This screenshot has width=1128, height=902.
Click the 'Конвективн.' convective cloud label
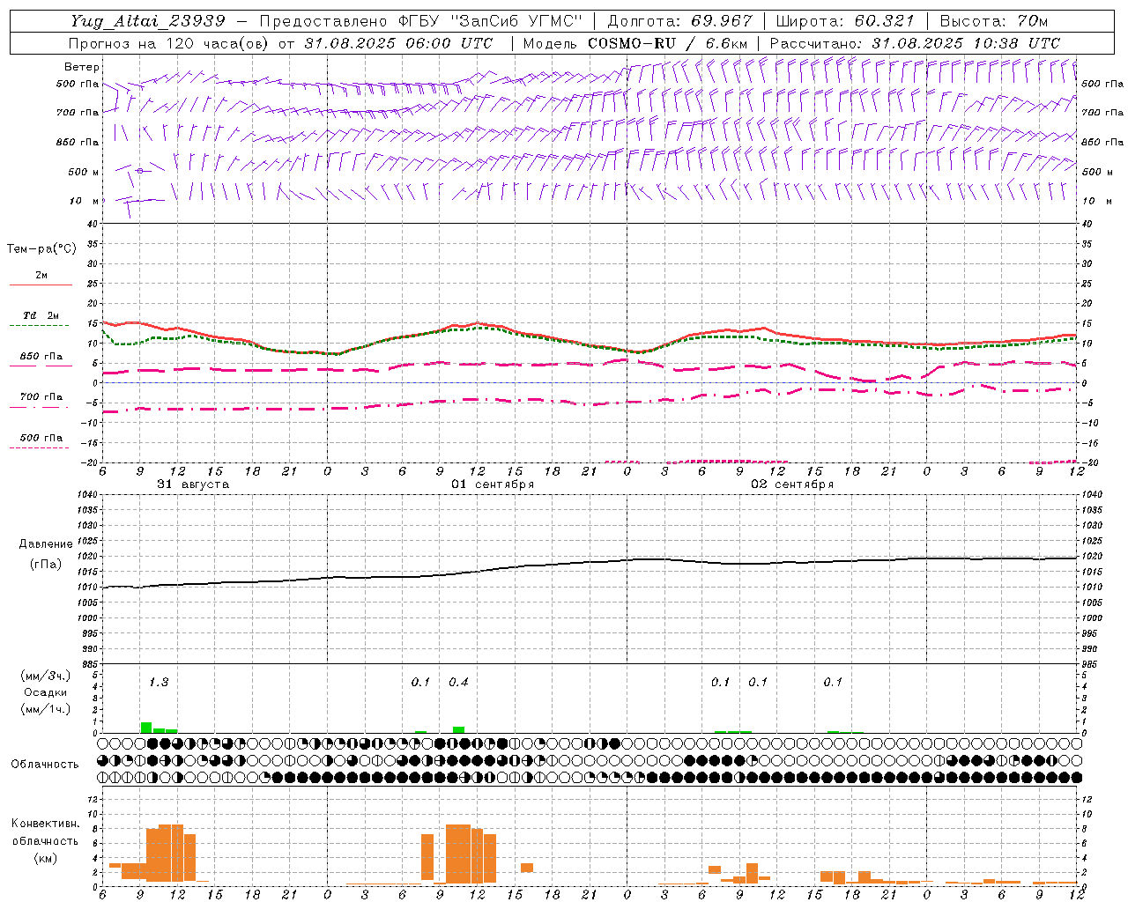coord(45,824)
